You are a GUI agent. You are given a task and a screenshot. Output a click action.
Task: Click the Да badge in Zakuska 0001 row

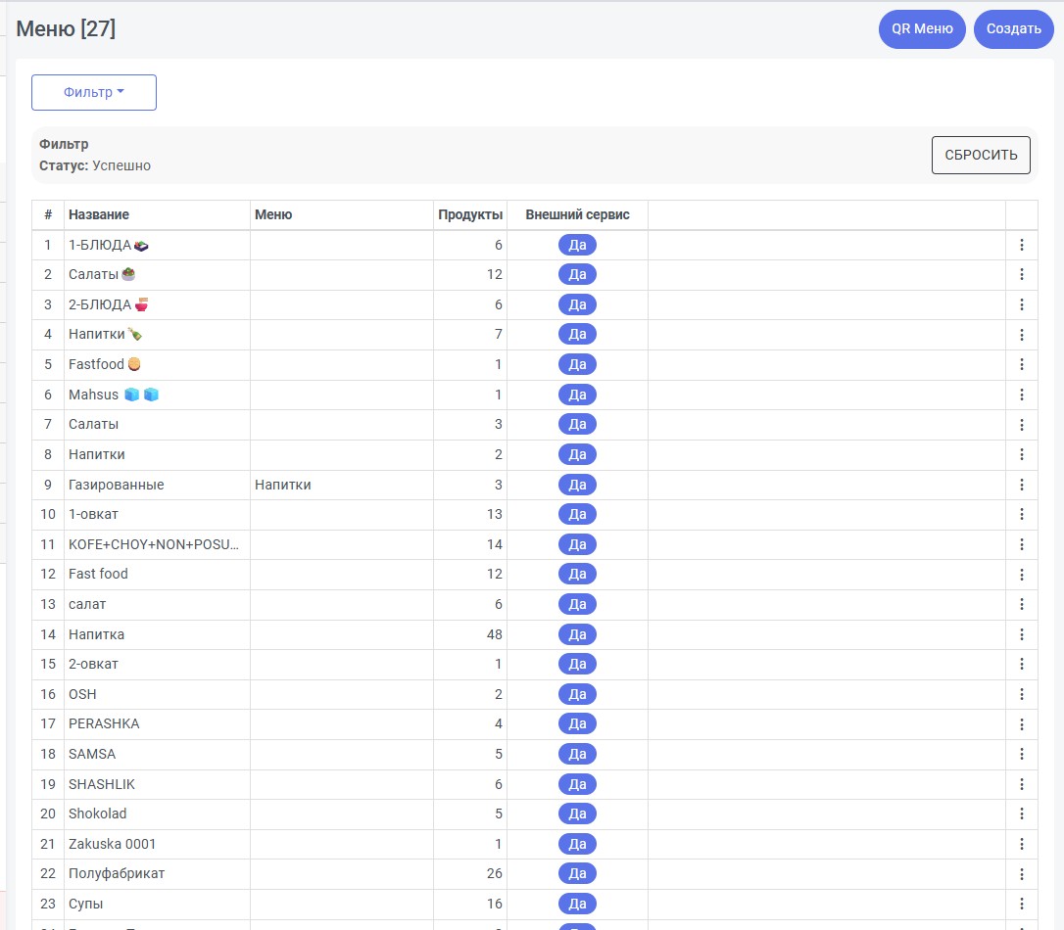point(577,844)
